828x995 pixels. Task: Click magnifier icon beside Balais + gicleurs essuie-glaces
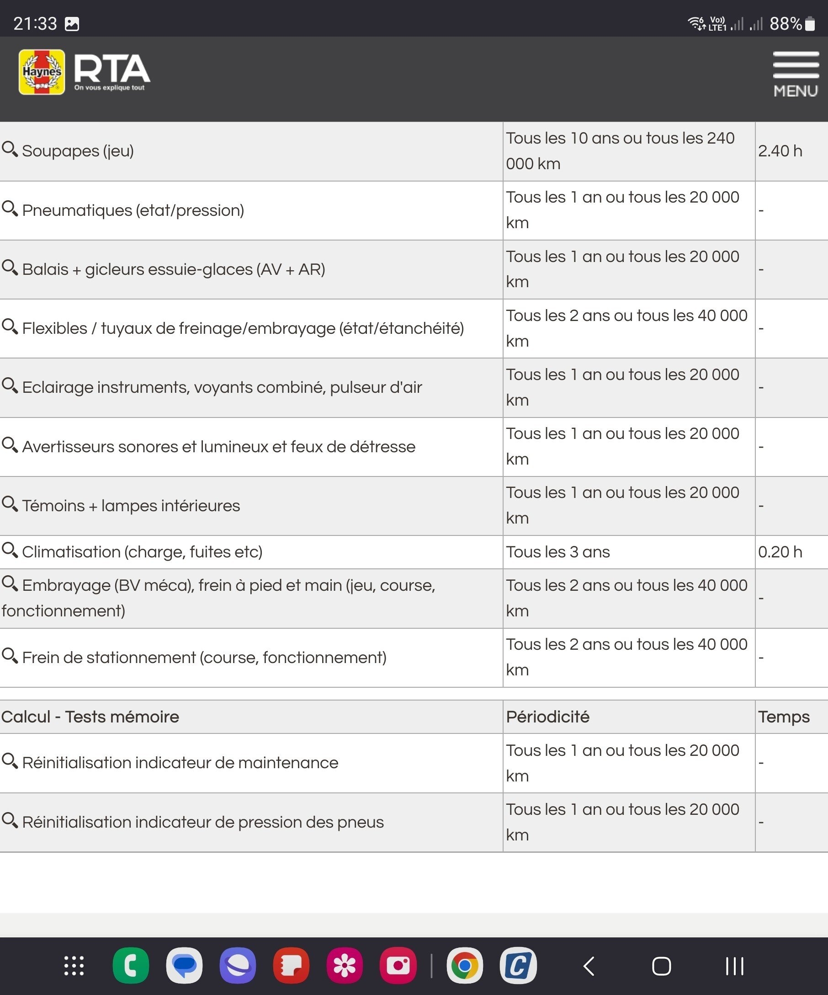[x=10, y=267]
